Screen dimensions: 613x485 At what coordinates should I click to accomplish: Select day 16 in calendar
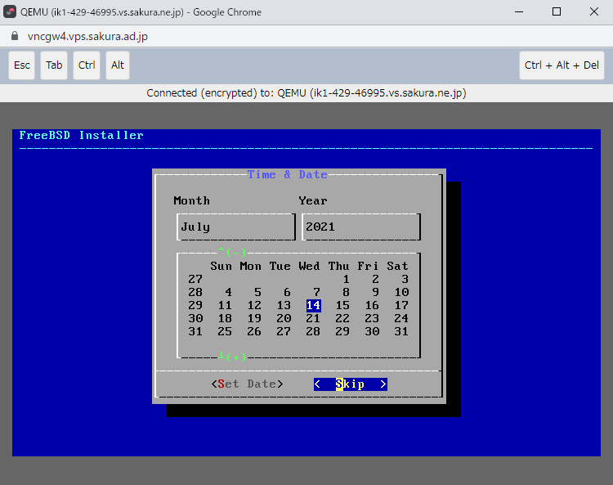[x=372, y=305]
